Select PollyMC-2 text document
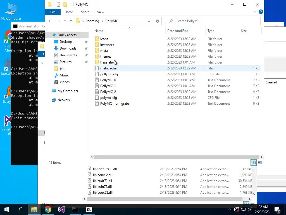 coord(108,92)
